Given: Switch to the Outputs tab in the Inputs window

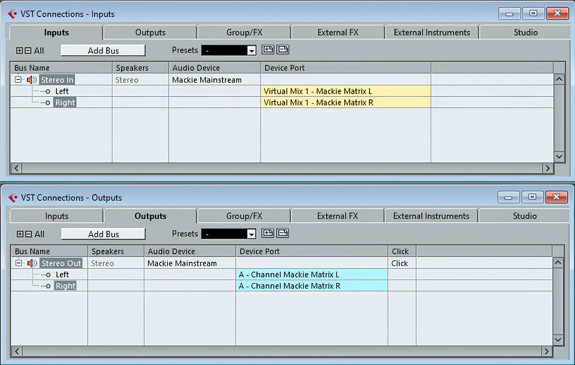Looking at the screenshot, I should (x=150, y=32).
